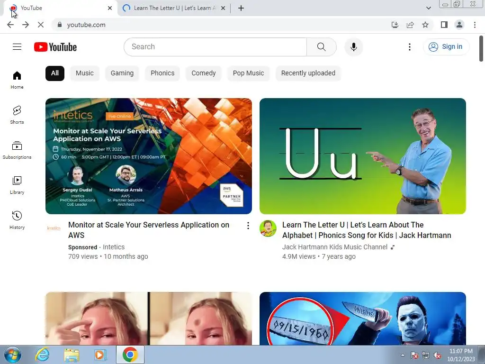Open the Intetics AWS webinar thumbnail
Image resolution: width=485 pixels, height=364 pixels.
point(148,156)
